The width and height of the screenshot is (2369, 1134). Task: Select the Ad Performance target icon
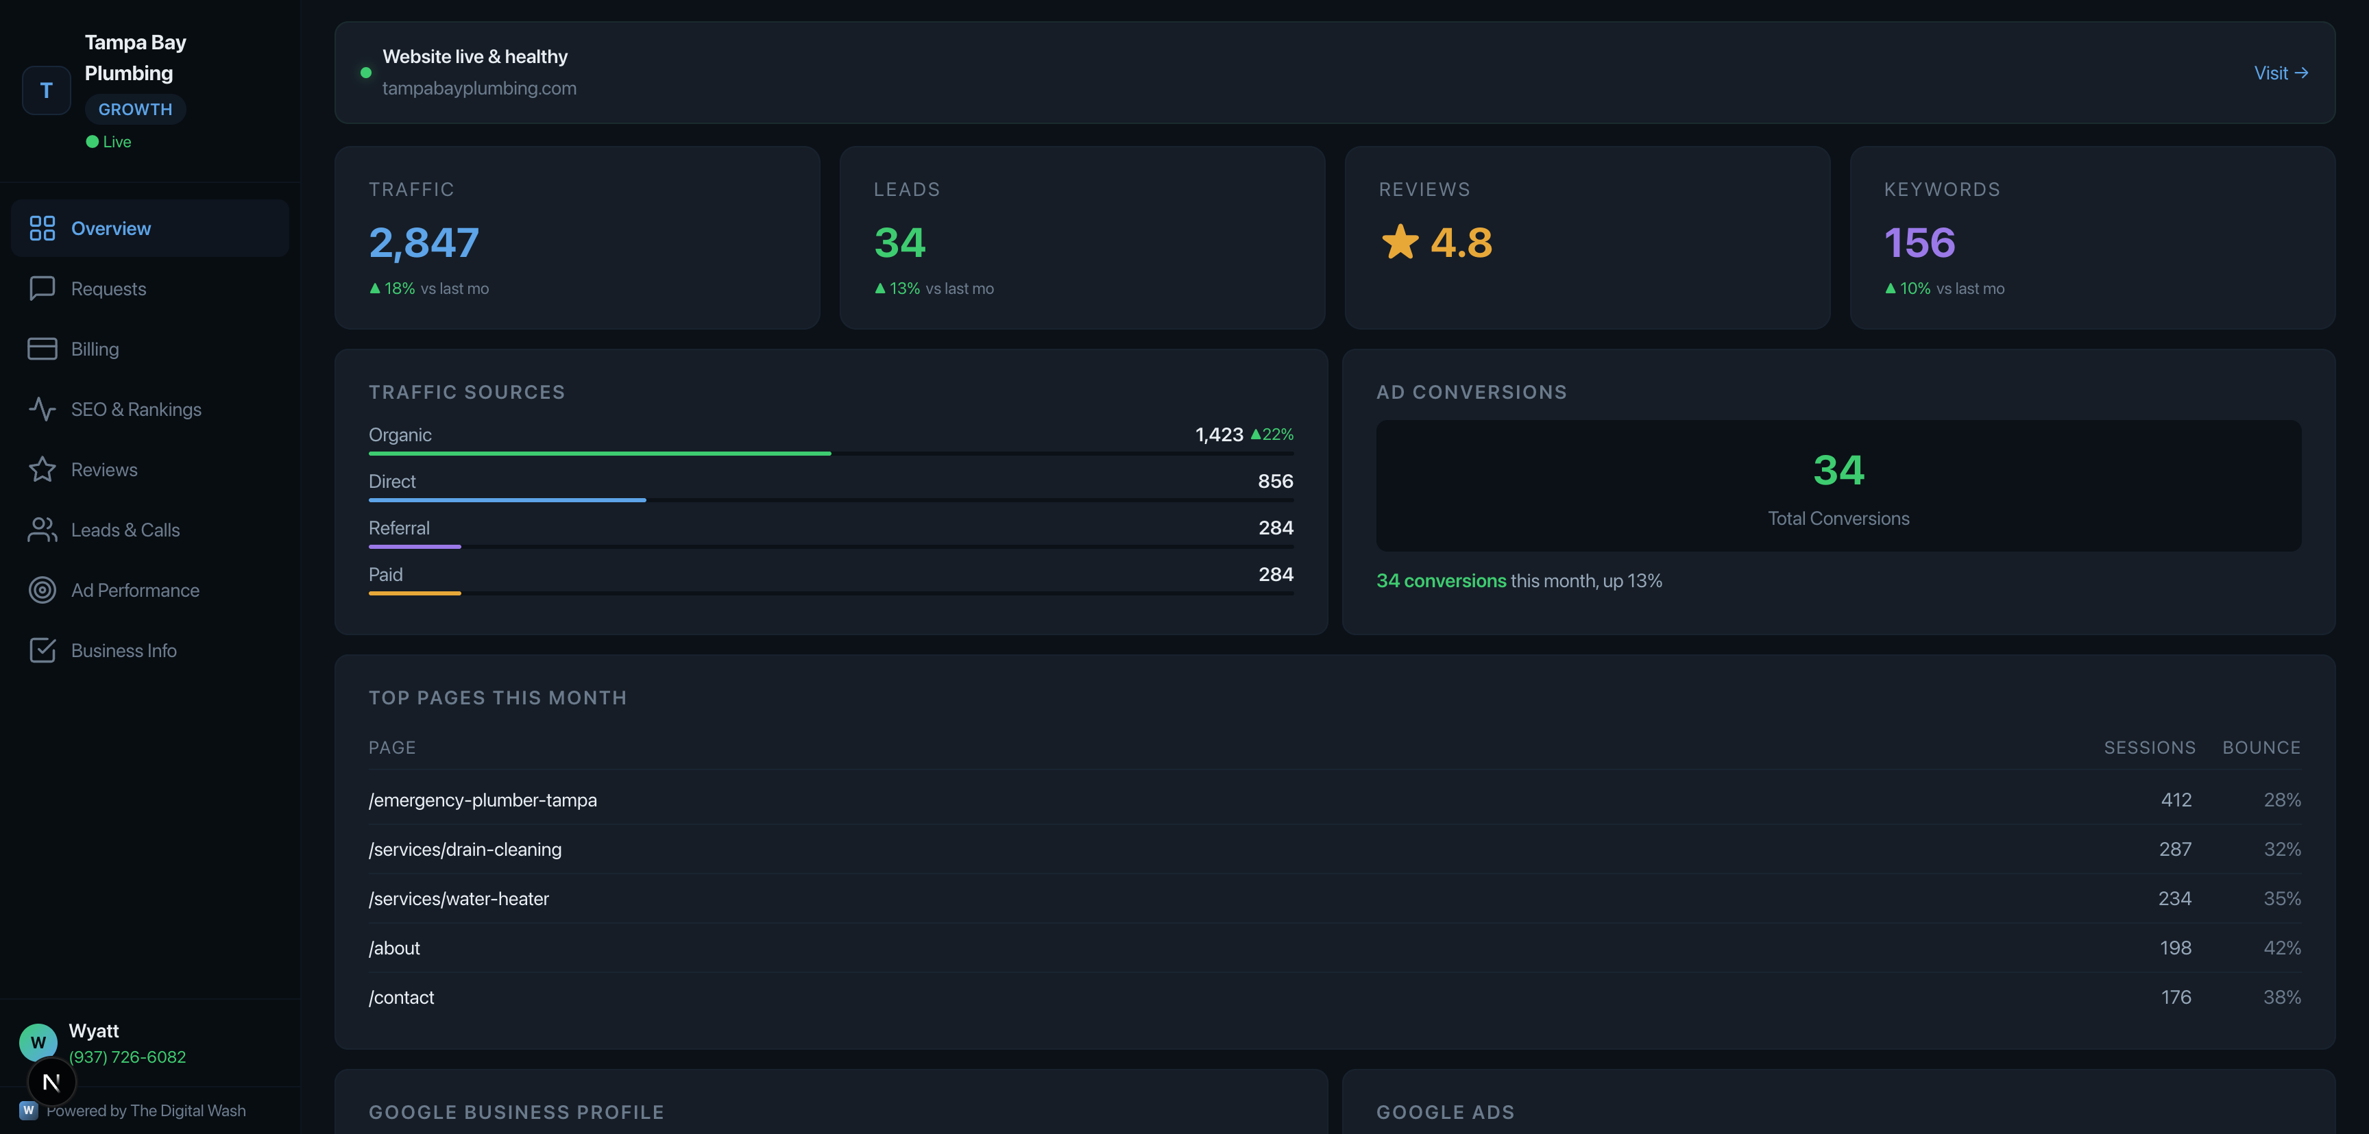pos(42,590)
